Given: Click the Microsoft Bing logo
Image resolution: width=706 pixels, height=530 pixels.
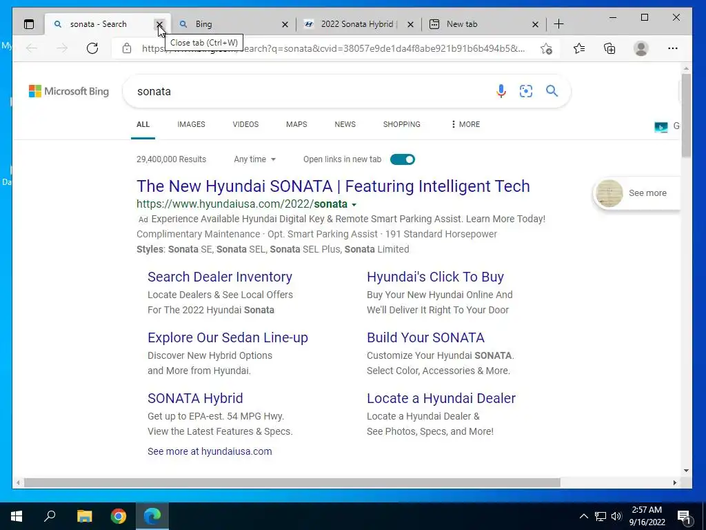Looking at the screenshot, I should coord(69,92).
